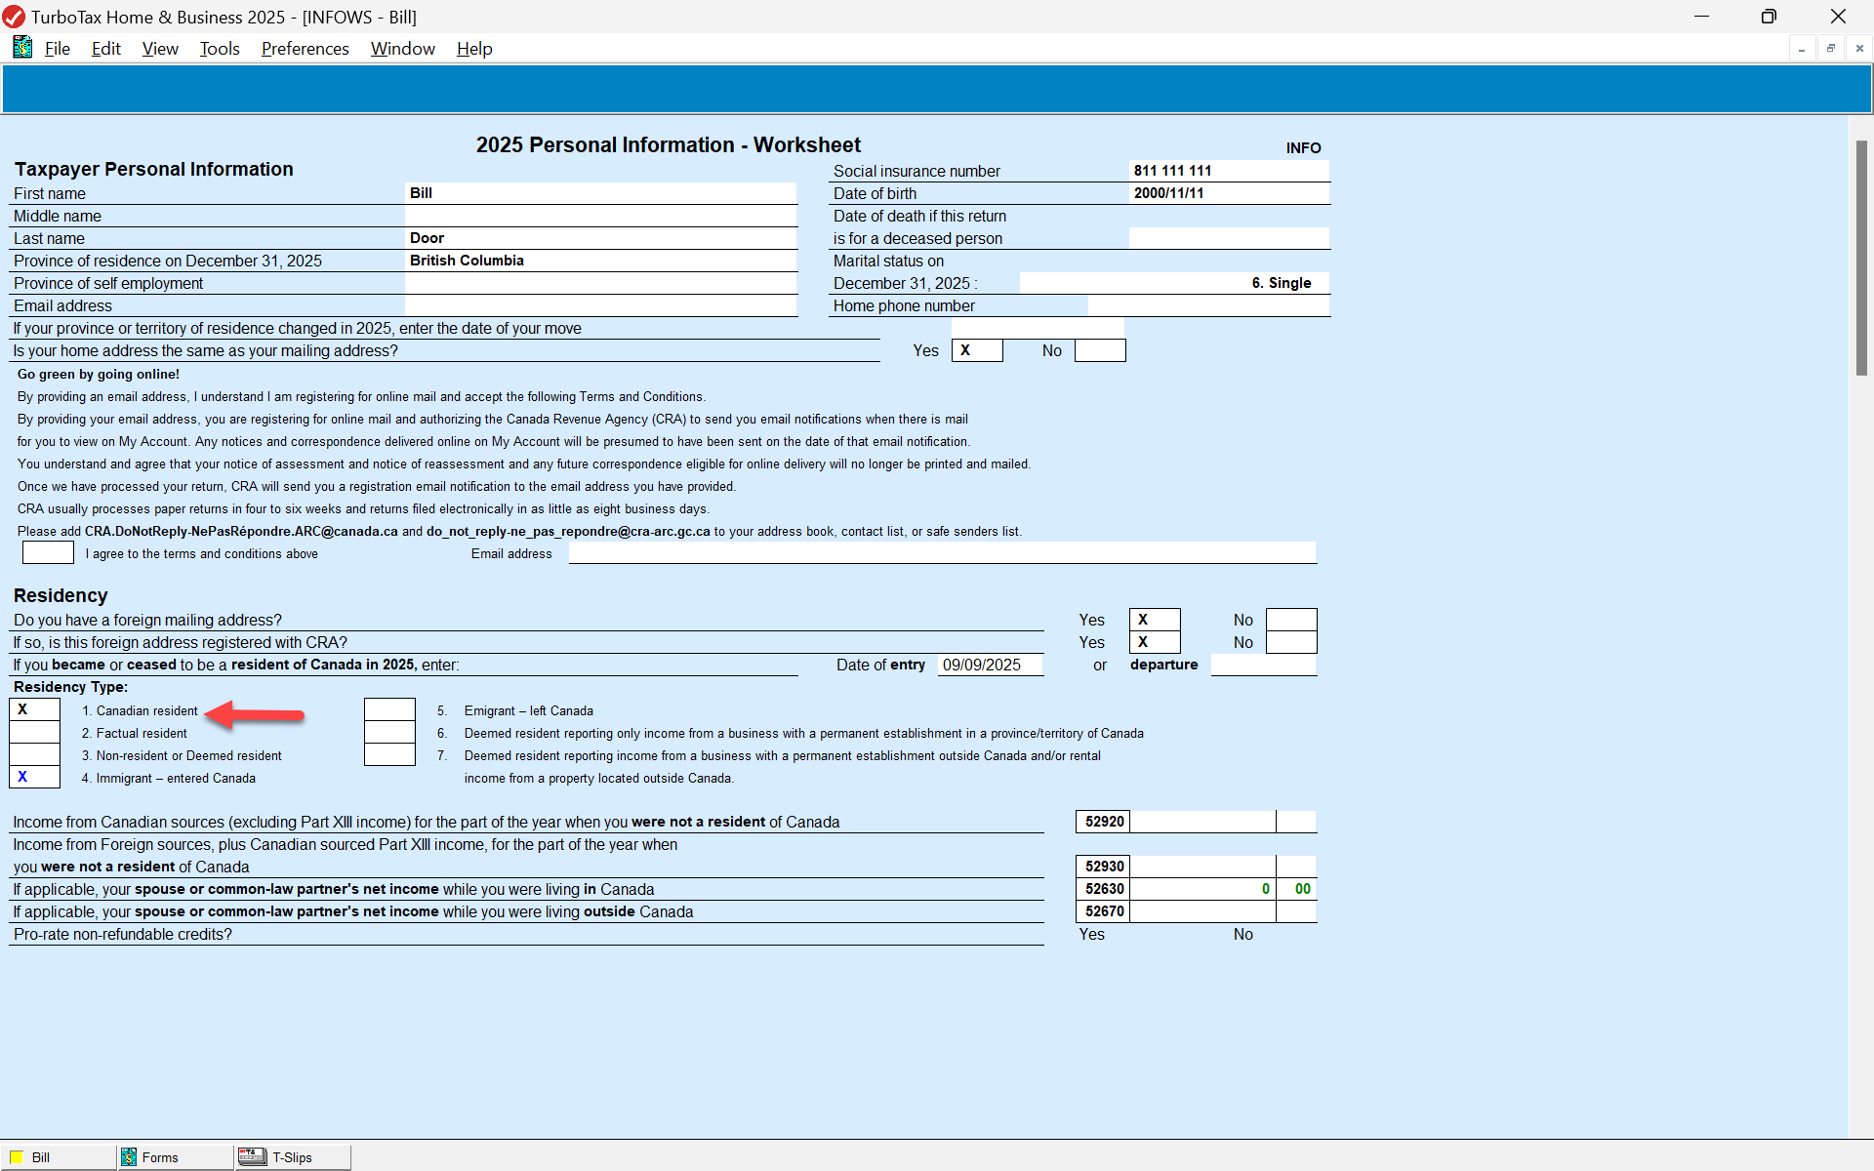Click the Email address field under terms
This screenshot has height=1171, width=1874.
pyautogui.click(x=942, y=553)
